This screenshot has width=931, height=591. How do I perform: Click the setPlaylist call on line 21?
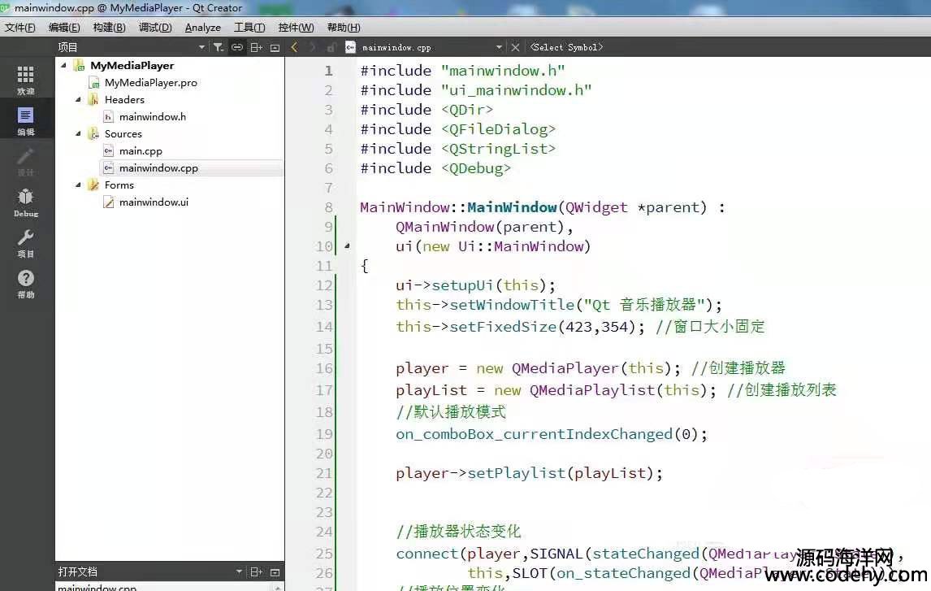[517, 473]
